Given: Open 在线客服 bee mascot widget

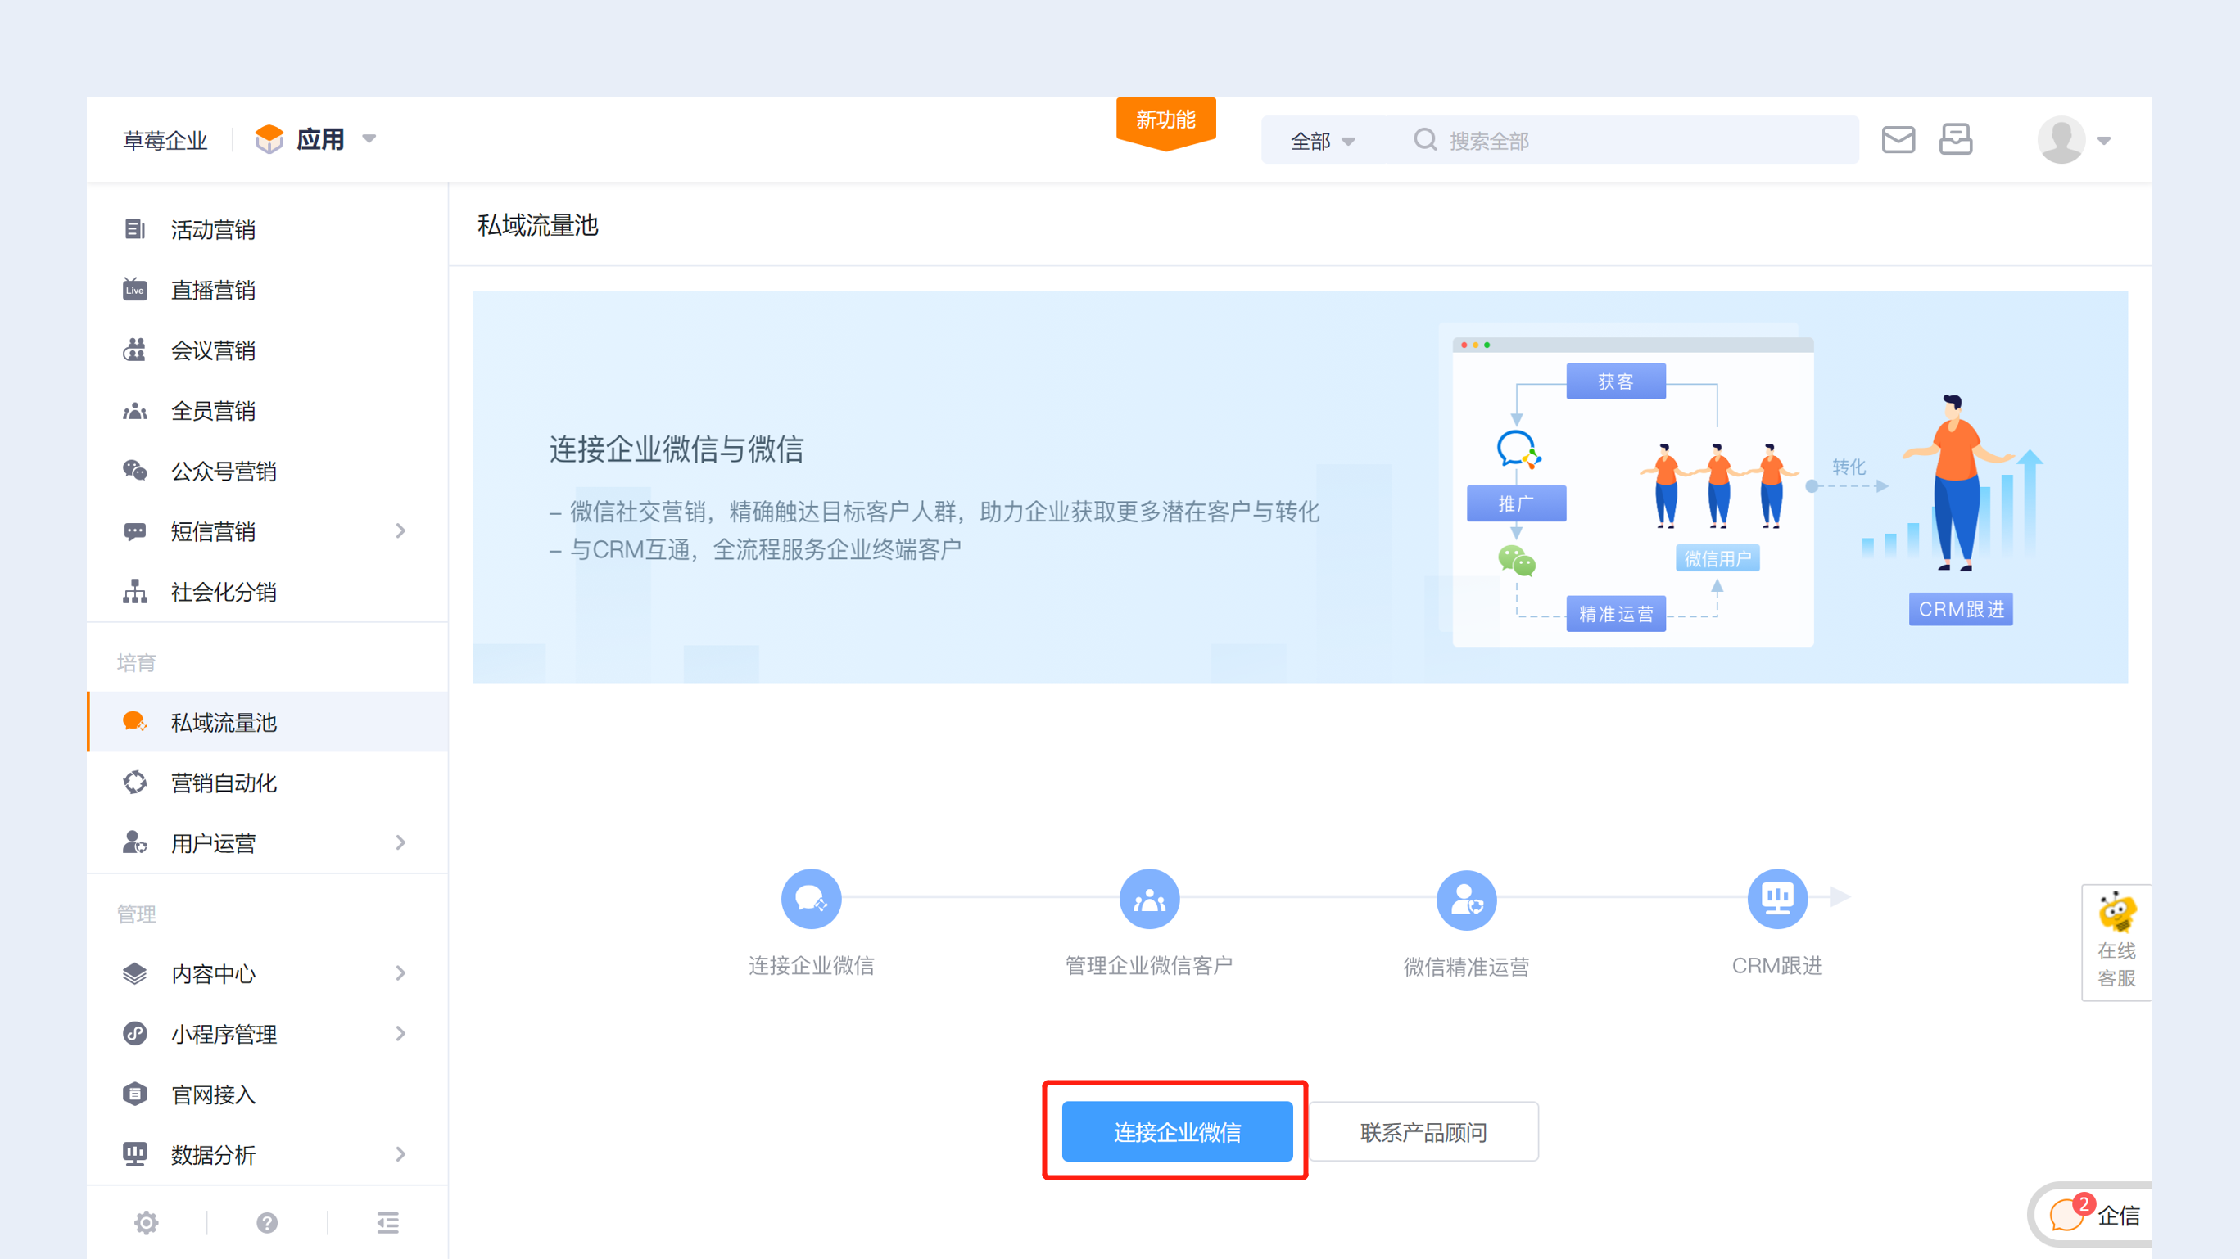Looking at the screenshot, I should [2116, 943].
